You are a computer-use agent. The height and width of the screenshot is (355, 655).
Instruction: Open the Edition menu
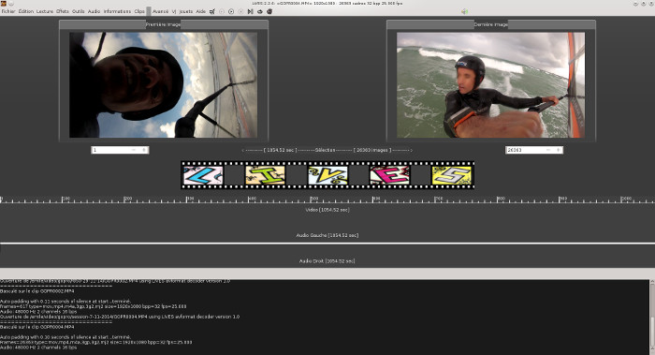[x=26, y=11]
